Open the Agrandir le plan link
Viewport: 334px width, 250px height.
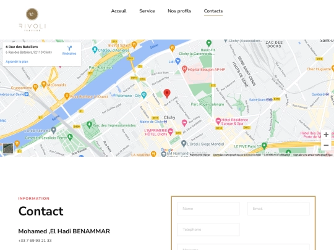(x=17, y=62)
